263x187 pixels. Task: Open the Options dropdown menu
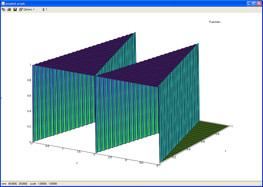27,9
